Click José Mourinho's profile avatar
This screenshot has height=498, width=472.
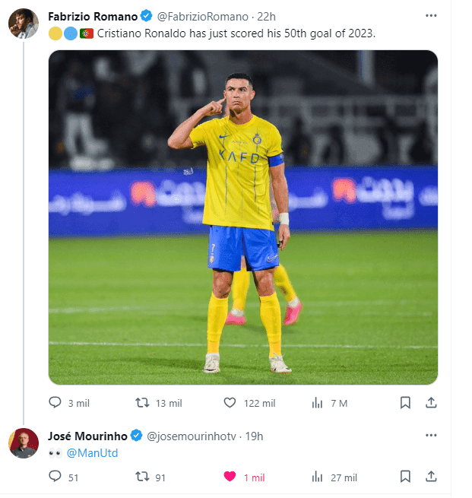24,442
